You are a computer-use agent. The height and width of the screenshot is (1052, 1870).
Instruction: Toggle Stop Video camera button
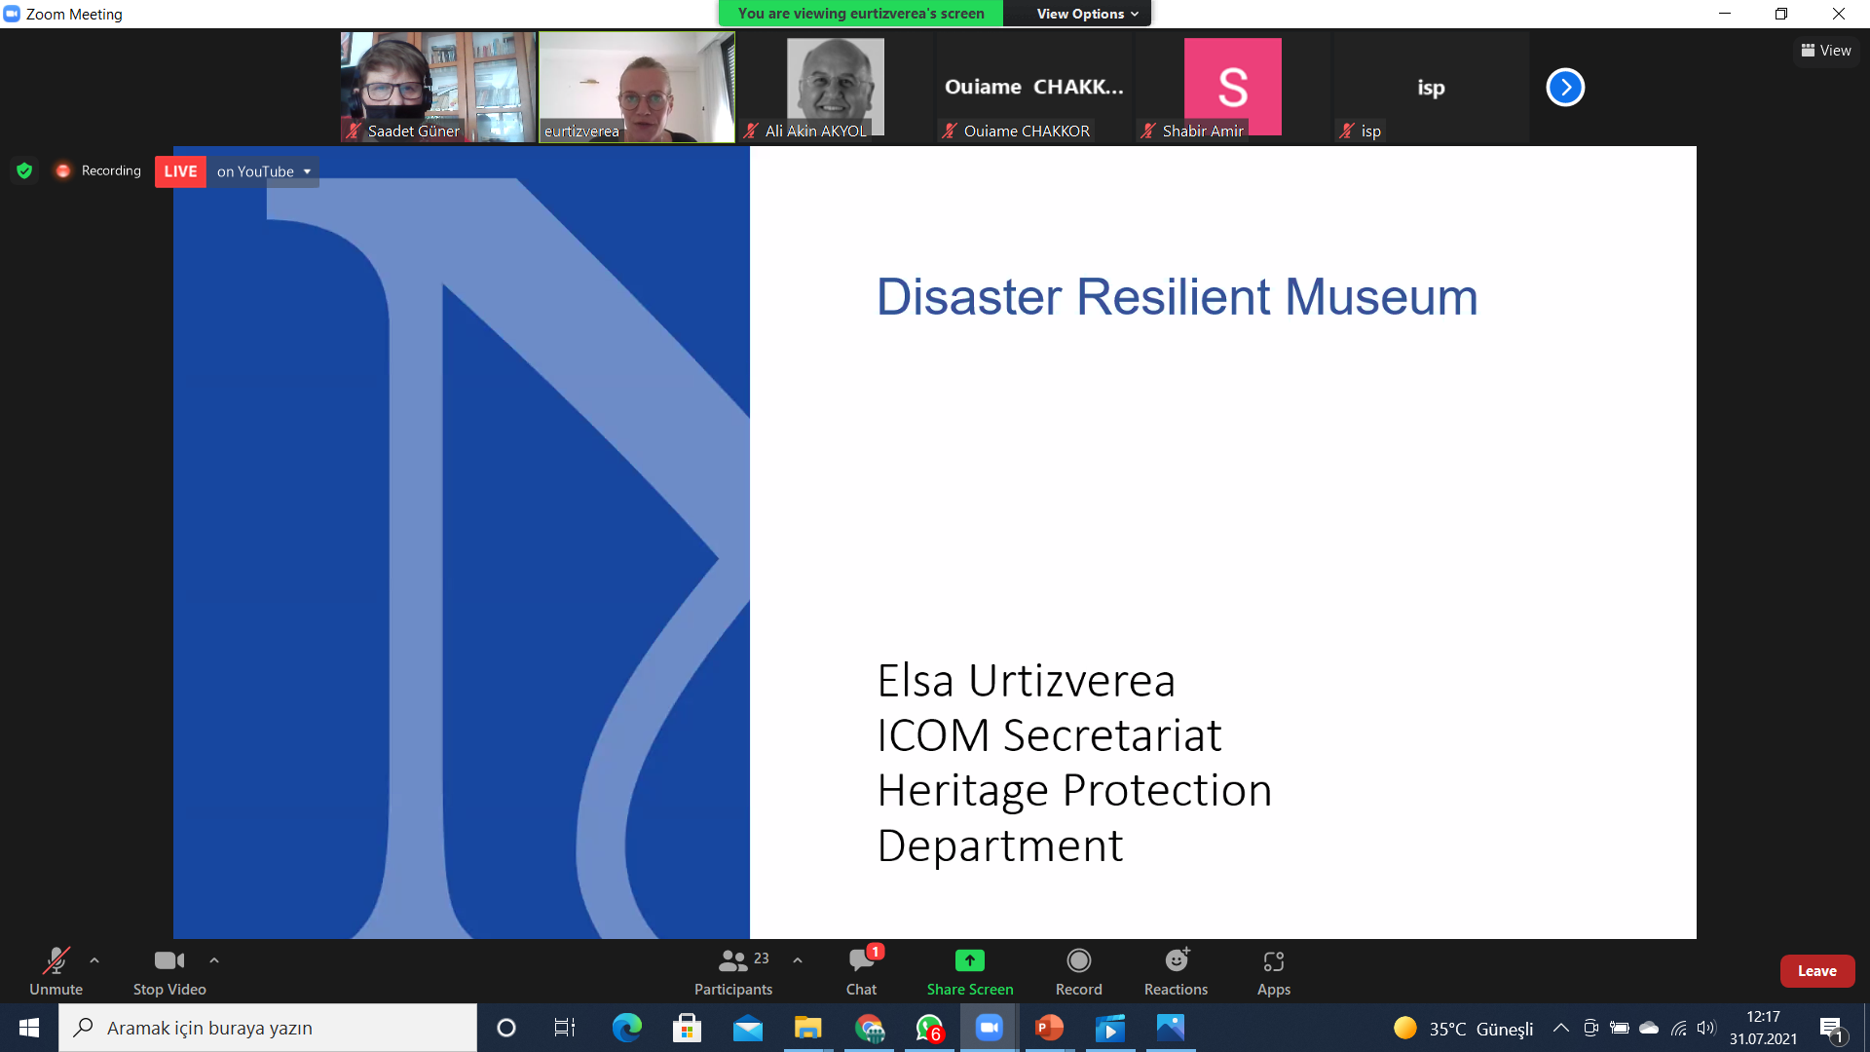click(x=169, y=961)
